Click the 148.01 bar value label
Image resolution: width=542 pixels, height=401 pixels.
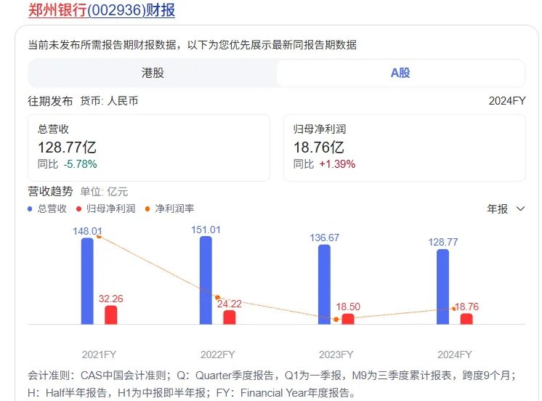coord(87,231)
